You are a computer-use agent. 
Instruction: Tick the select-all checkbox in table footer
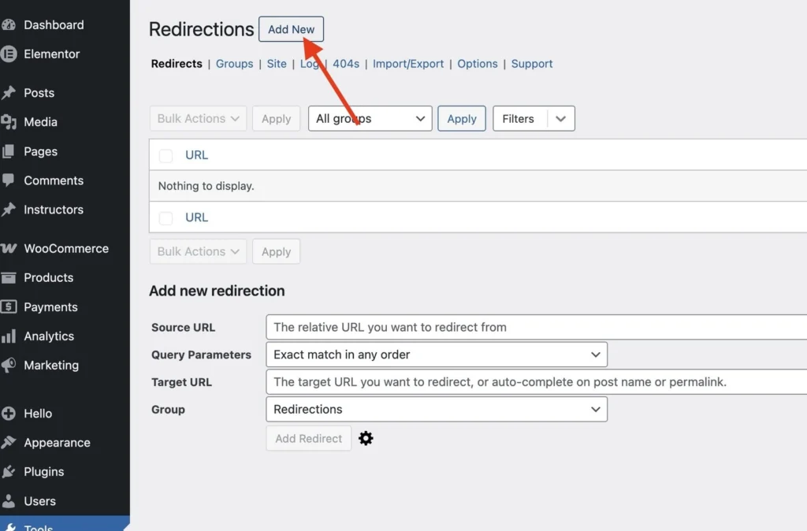tap(165, 217)
